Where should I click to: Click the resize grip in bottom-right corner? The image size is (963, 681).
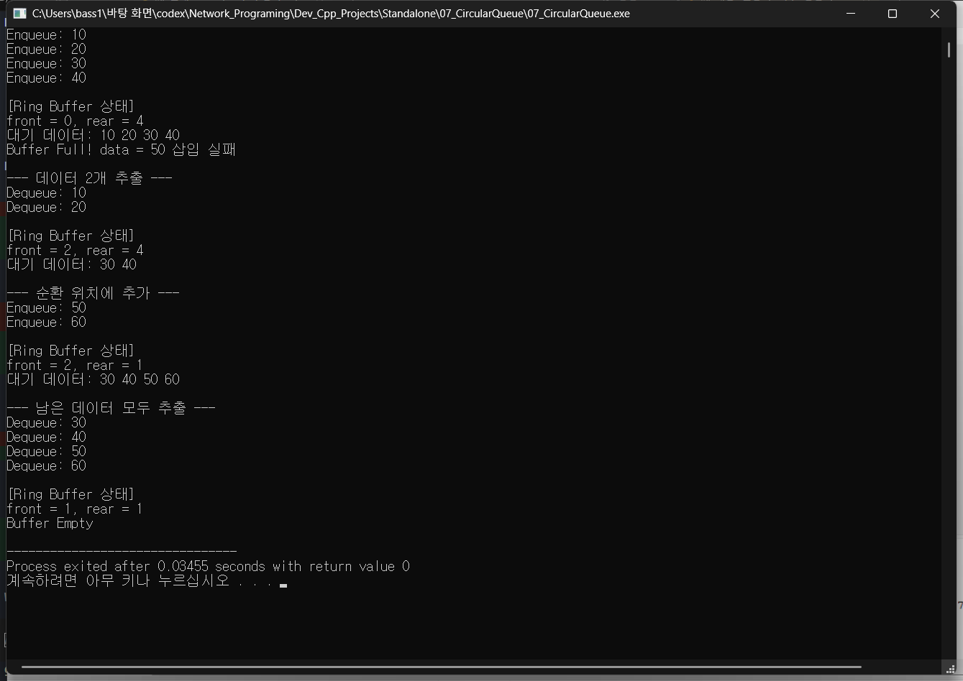click(x=950, y=669)
